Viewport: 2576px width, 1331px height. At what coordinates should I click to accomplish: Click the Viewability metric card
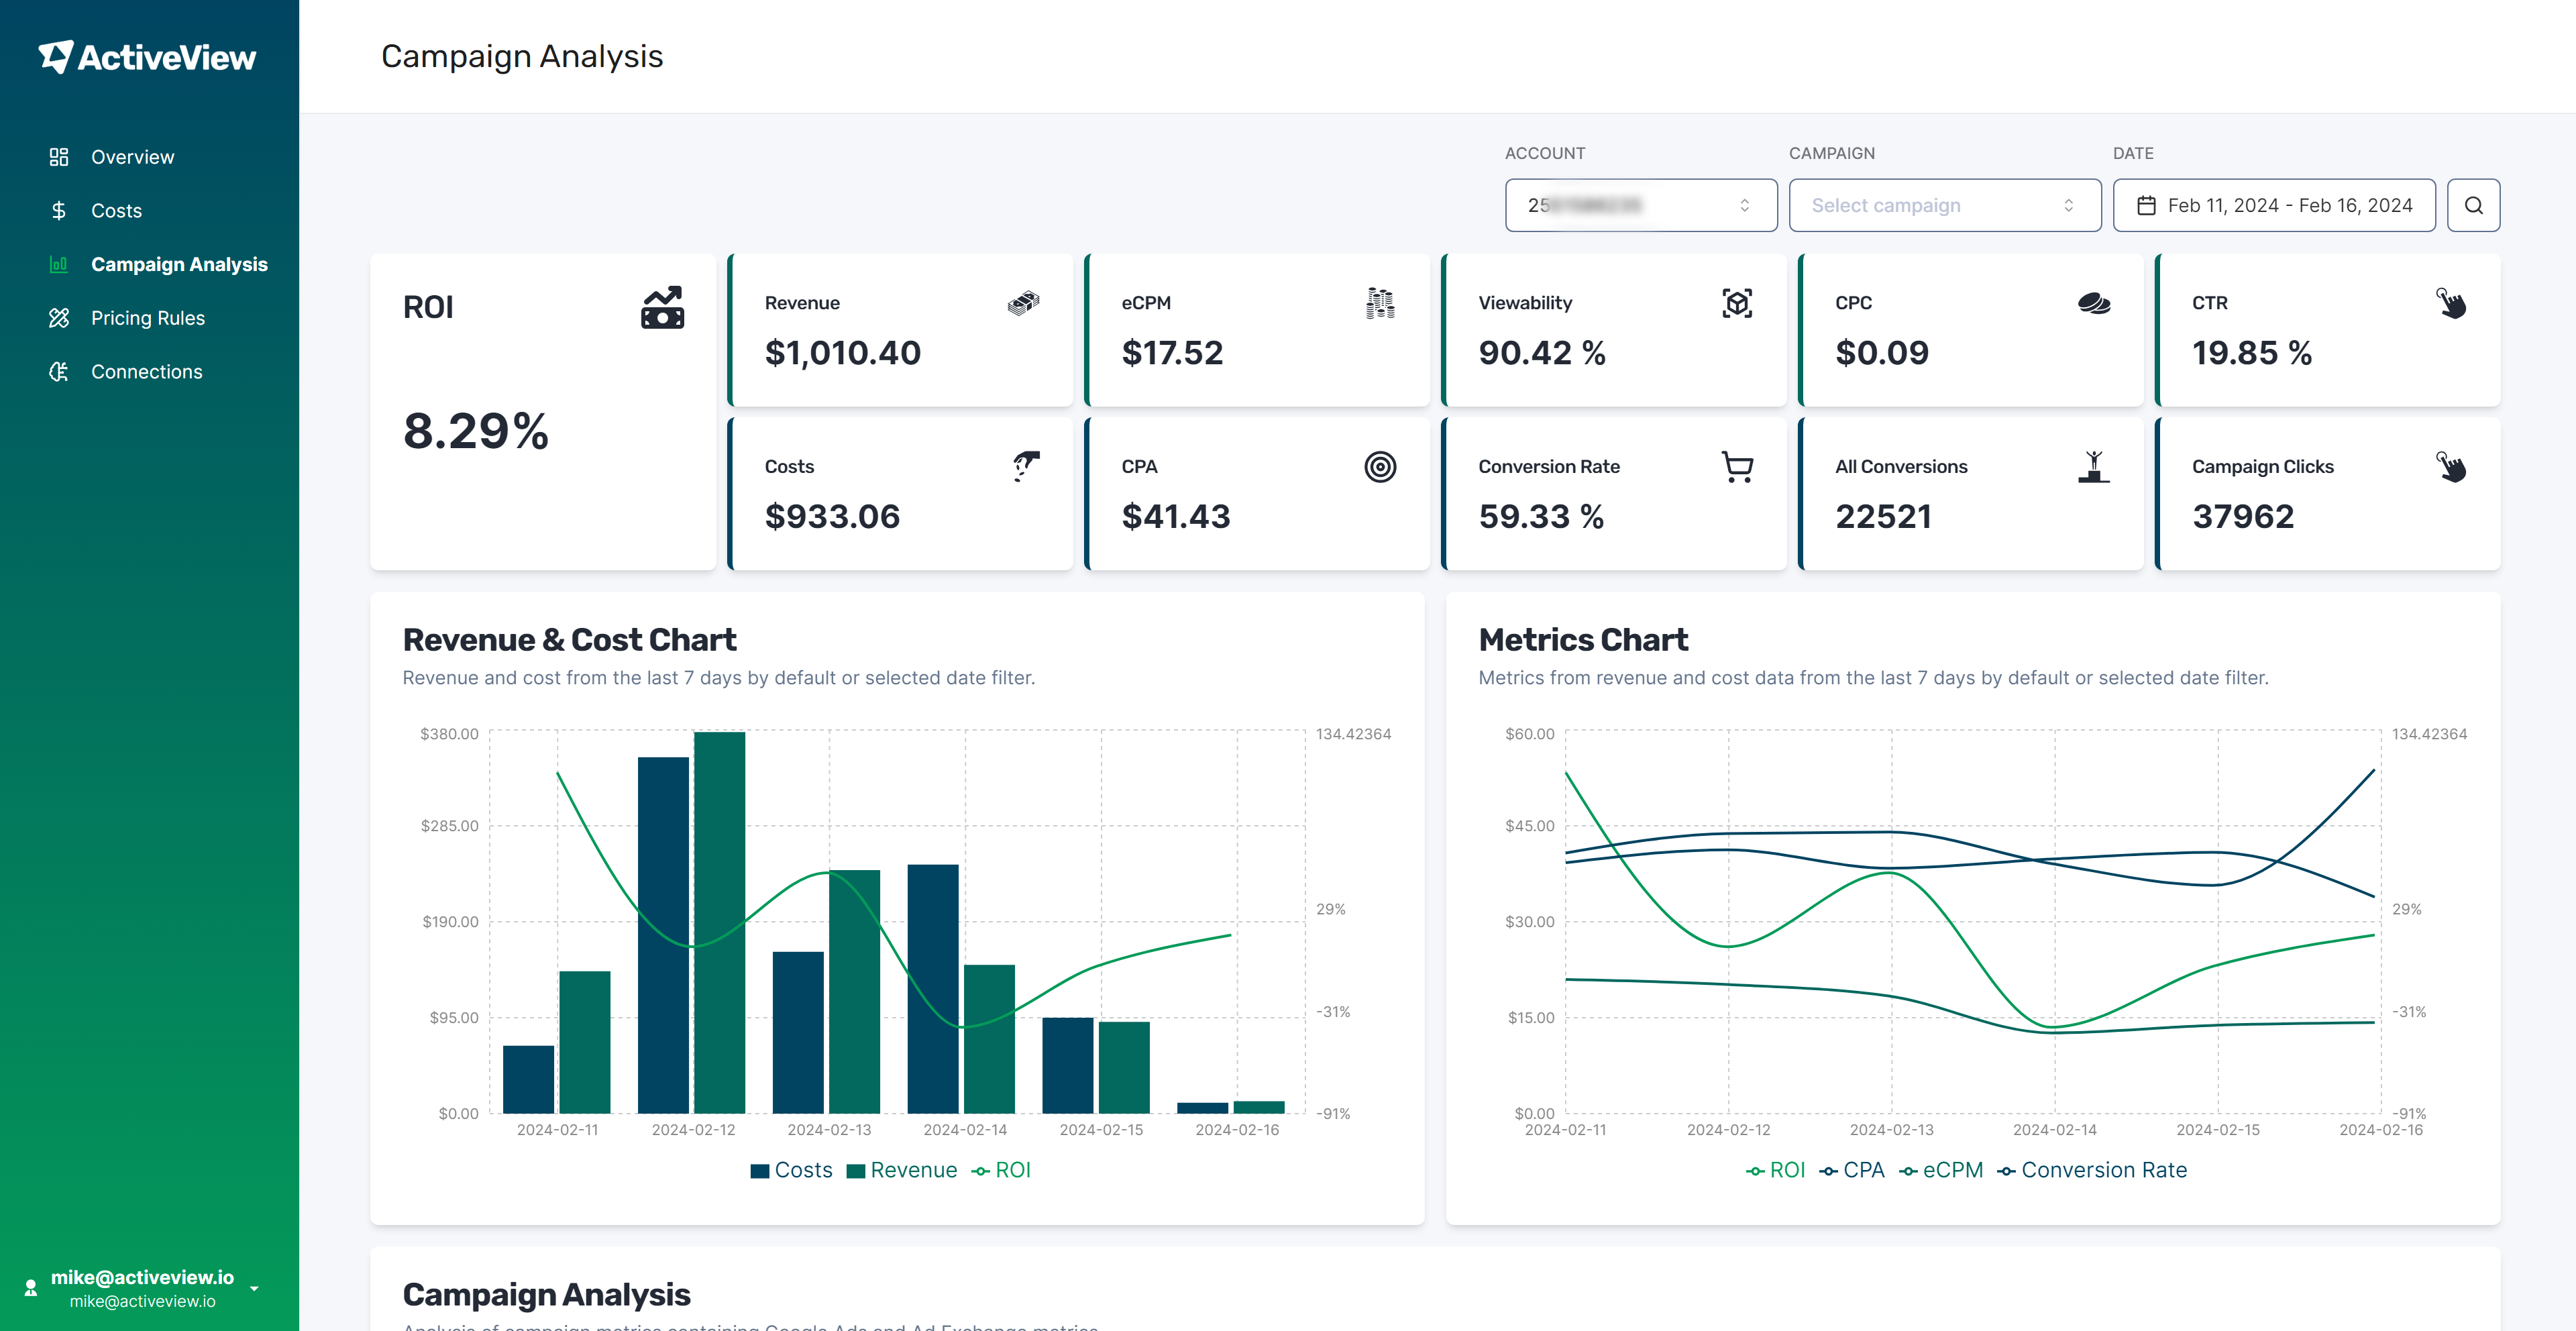(1614, 330)
